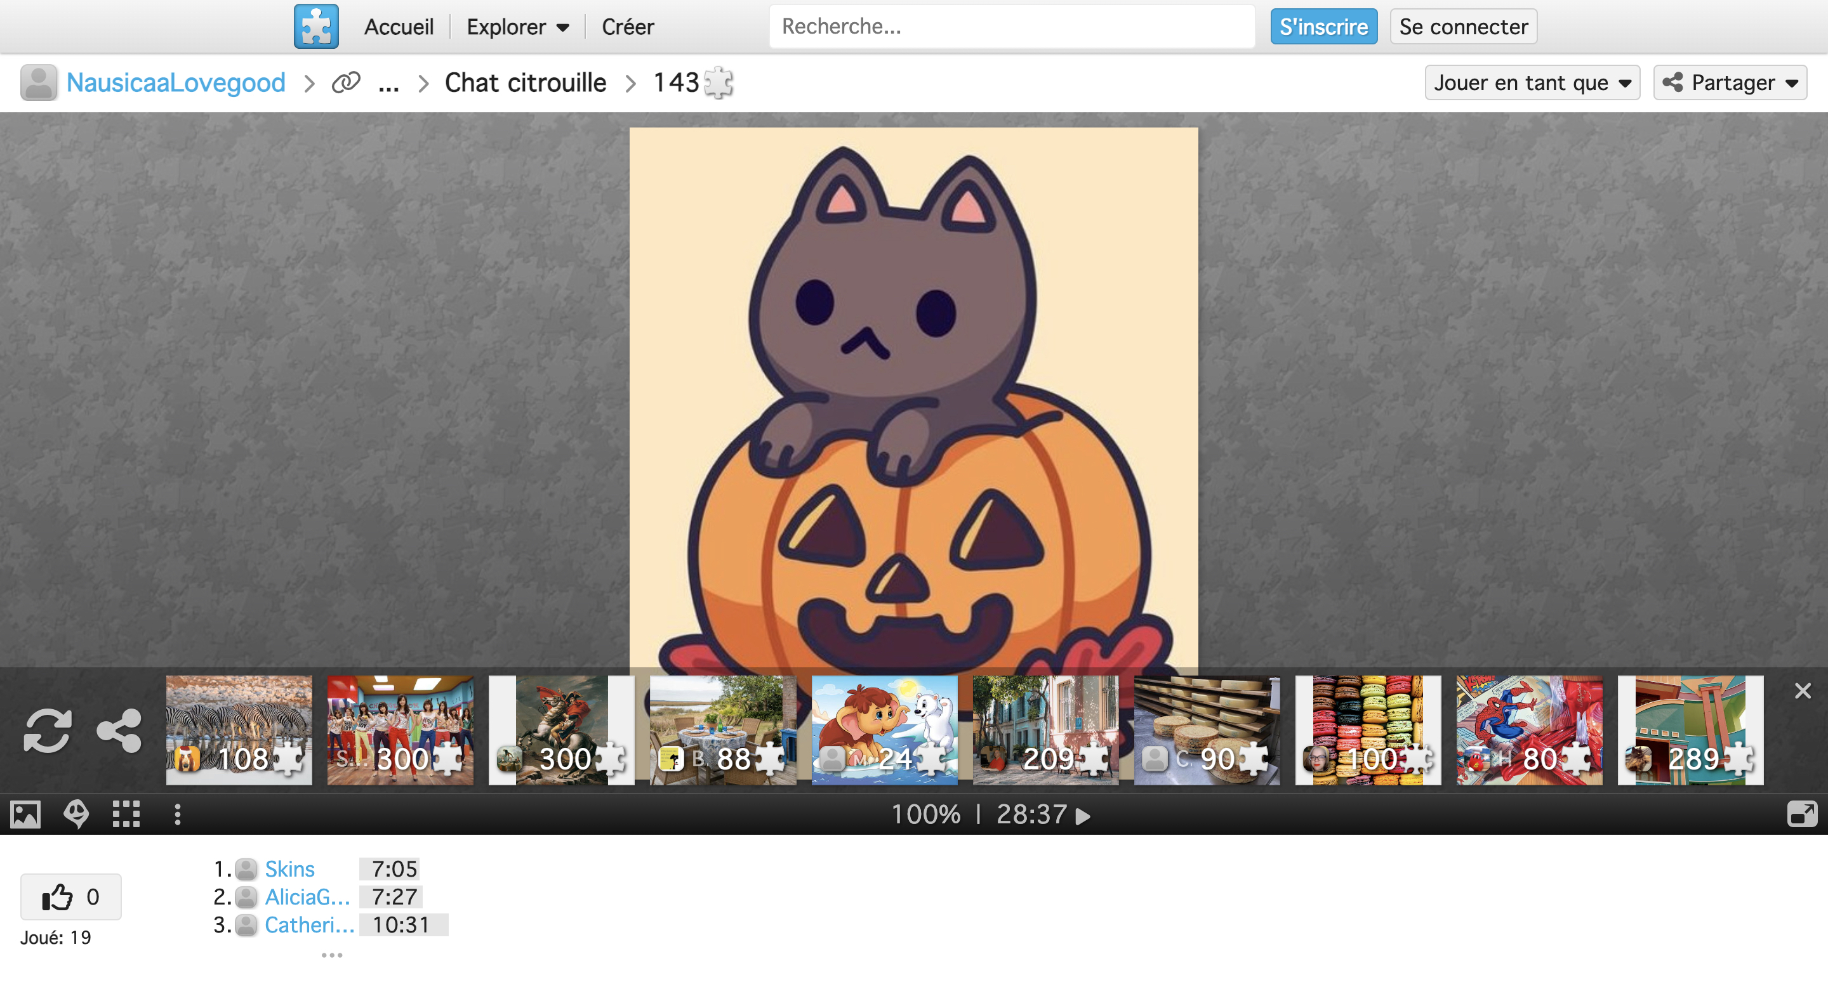This screenshot has height=987, width=1828.
Task: Resume the timer play control
Action: pos(1082,815)
